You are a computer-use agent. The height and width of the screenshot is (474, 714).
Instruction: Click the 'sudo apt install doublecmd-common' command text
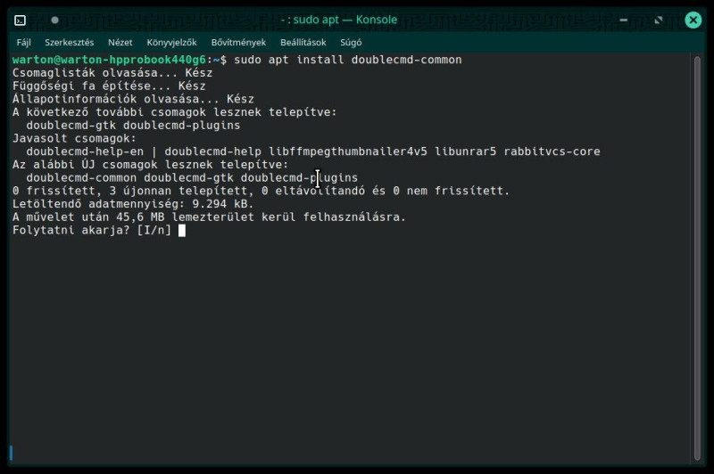point(348,60)
